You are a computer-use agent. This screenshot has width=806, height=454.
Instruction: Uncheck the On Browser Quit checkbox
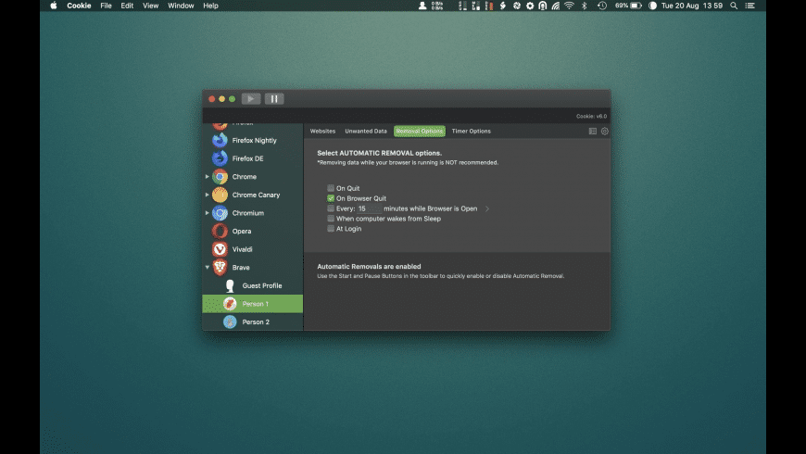[331, 198]
